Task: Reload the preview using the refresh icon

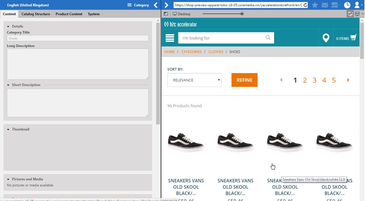Action: pyautogui.click(x=305, y=5)
